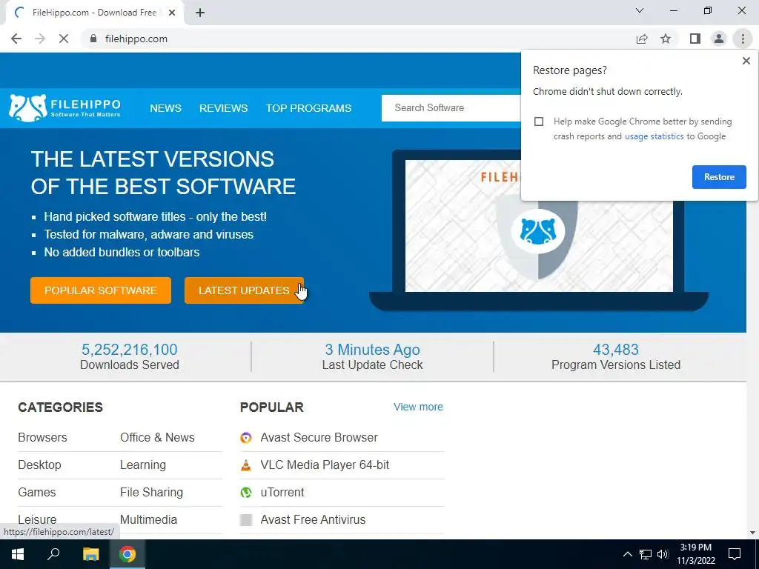Image resolution: width=759 pixels, height=569 pixels.
Task: Open the Chrome side panel icon
Action: coord(695,39)
